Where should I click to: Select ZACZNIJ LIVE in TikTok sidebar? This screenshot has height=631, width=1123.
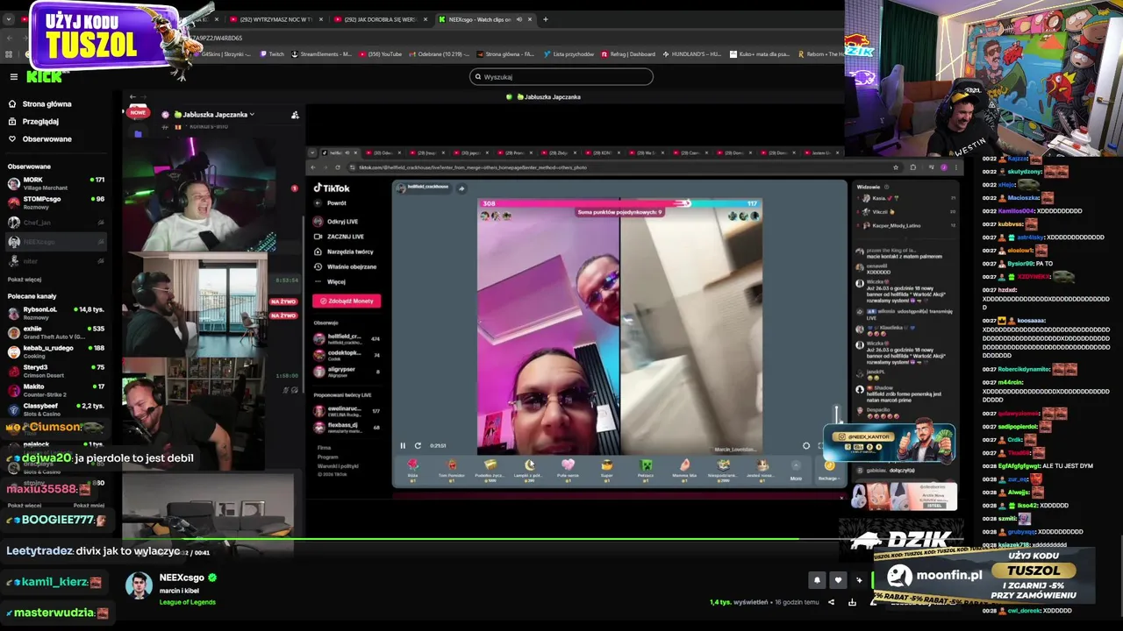pyautogui.click(x=339, y=237)
